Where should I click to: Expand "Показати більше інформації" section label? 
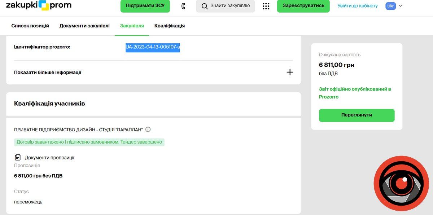point(48,73)
